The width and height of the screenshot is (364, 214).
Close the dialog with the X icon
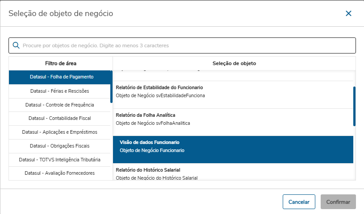coord(348,14)
